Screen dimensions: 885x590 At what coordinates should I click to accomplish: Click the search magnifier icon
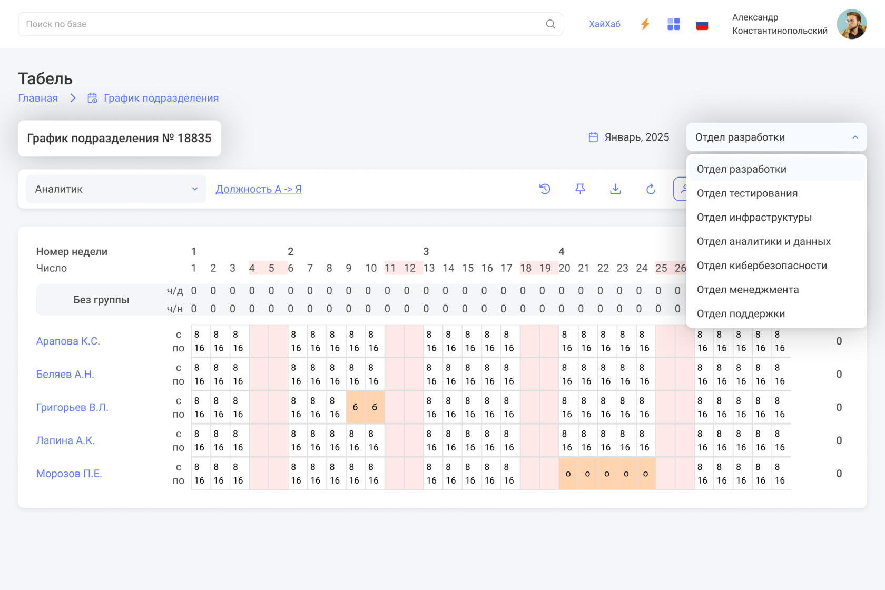(550, 24)
